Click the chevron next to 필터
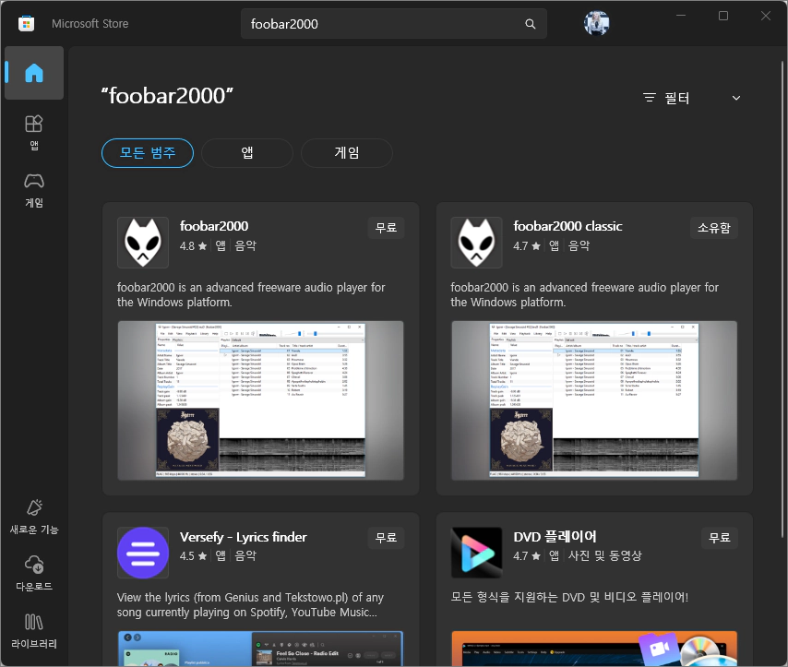 pos(735,97)
